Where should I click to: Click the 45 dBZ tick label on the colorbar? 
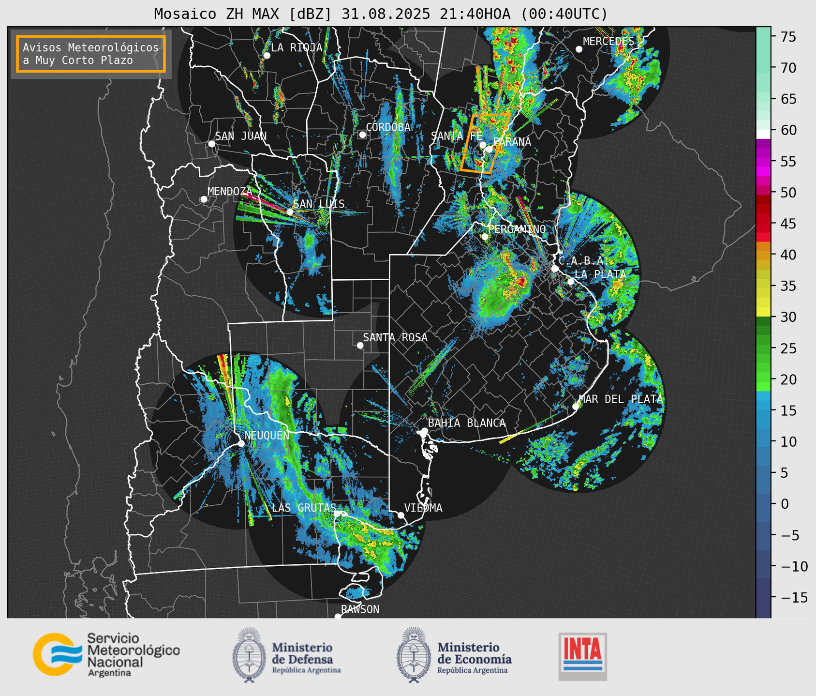[x=787, y=224]
